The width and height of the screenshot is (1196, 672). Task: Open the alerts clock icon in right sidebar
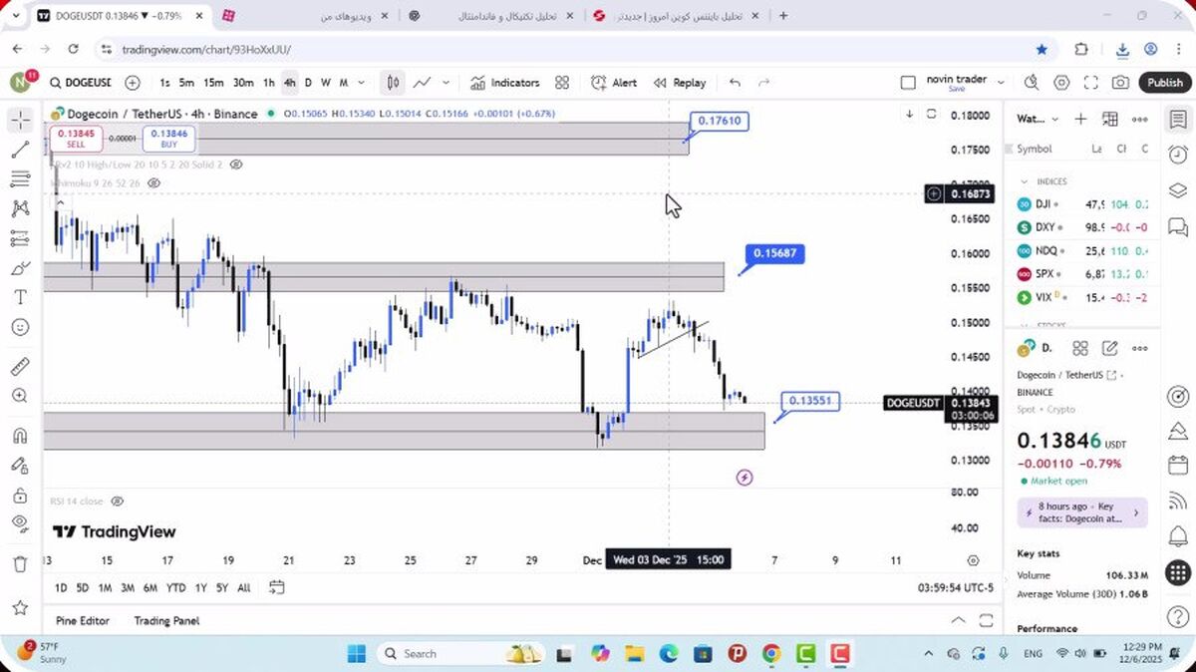pos(1178,155)
